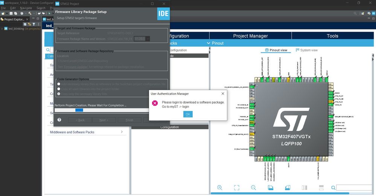Maximize the editor area via top-right icon

[373, 18]
